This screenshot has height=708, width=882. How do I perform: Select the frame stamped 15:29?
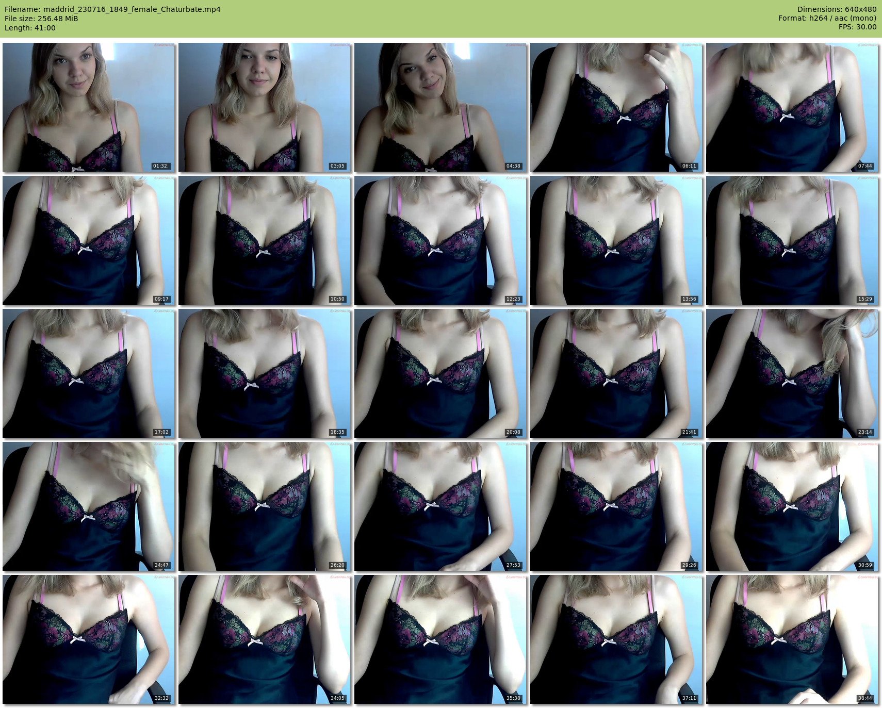click(x=792, y=240)
